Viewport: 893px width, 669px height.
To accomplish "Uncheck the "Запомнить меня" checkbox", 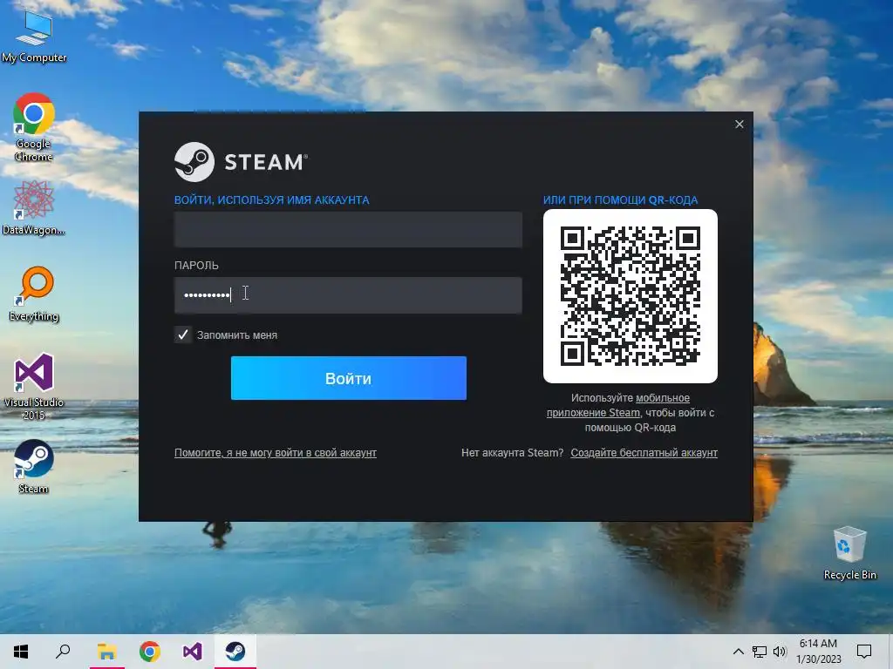I will [x=183, y=335].
